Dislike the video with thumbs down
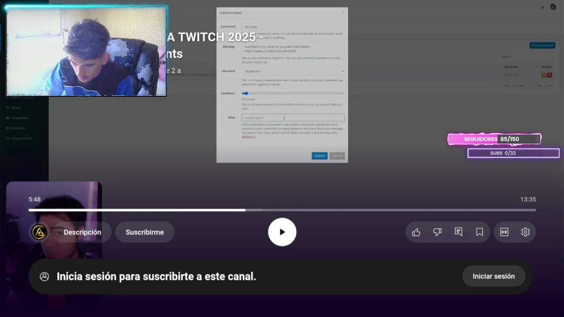The height and width of the screenshot is (317, 564). point(437,232)
